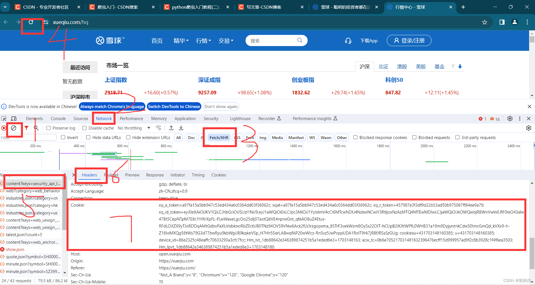
Task: Open network conditions wifi icon
Action: click(158, 128)
